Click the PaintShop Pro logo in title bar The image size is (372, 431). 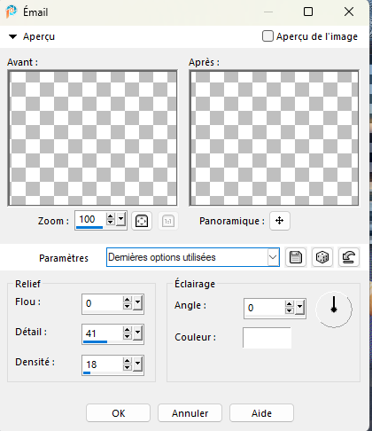pos(12,12)
